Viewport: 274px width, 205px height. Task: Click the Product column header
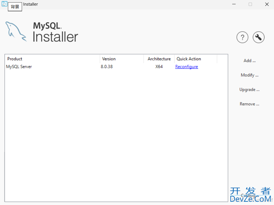(x=52, y=59)
